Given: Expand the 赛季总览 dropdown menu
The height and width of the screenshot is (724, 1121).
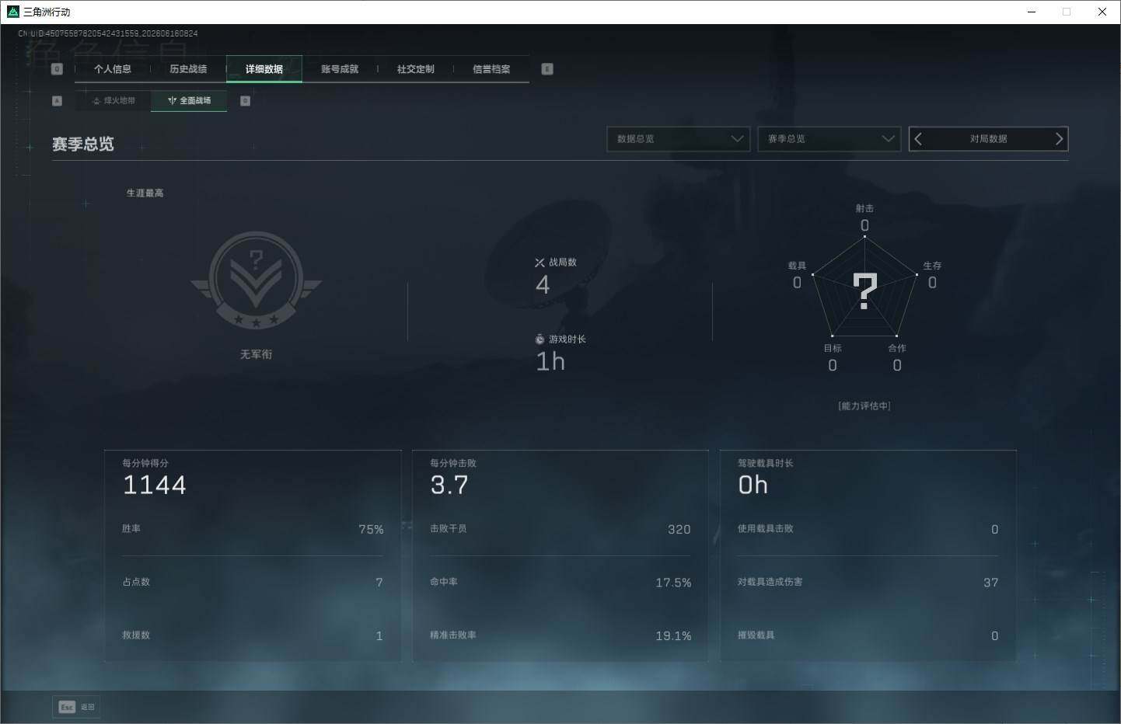Looking at the screenshot, I should (x=829, y=139).
